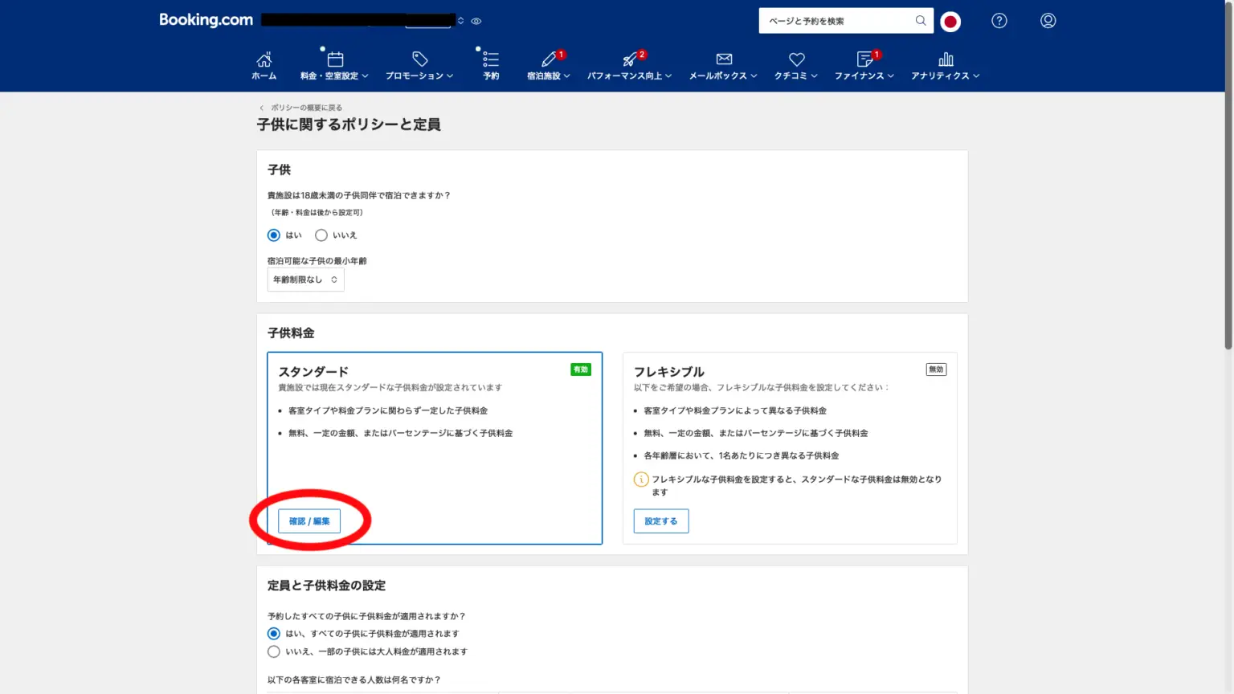
Task: Click the クチコミ heart icon
Action: (x=796, y=59)
